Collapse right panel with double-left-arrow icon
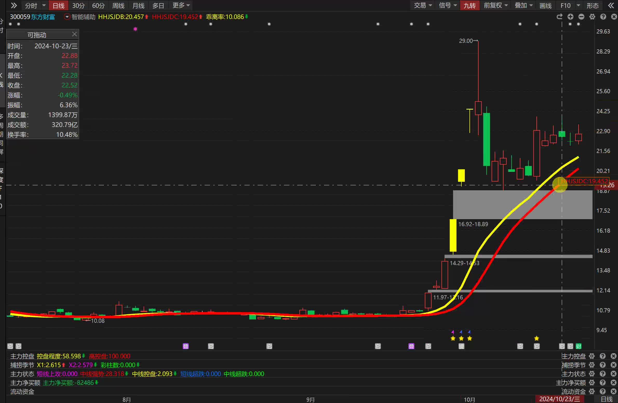 coord(611,5)
